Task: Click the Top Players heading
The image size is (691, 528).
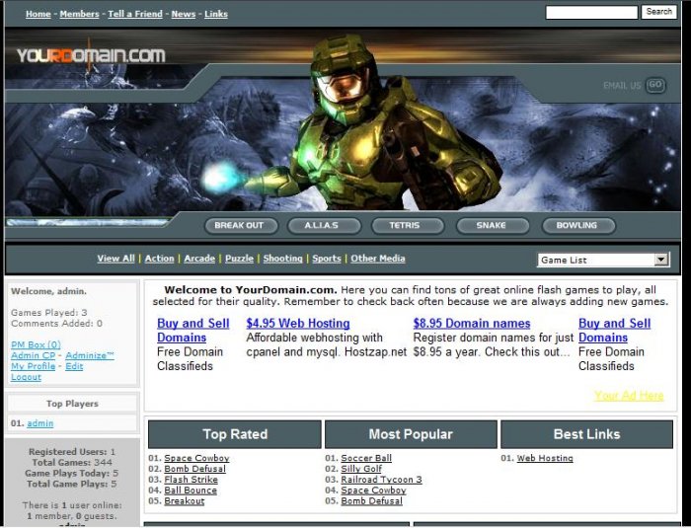Action: [x=72, y=404]
